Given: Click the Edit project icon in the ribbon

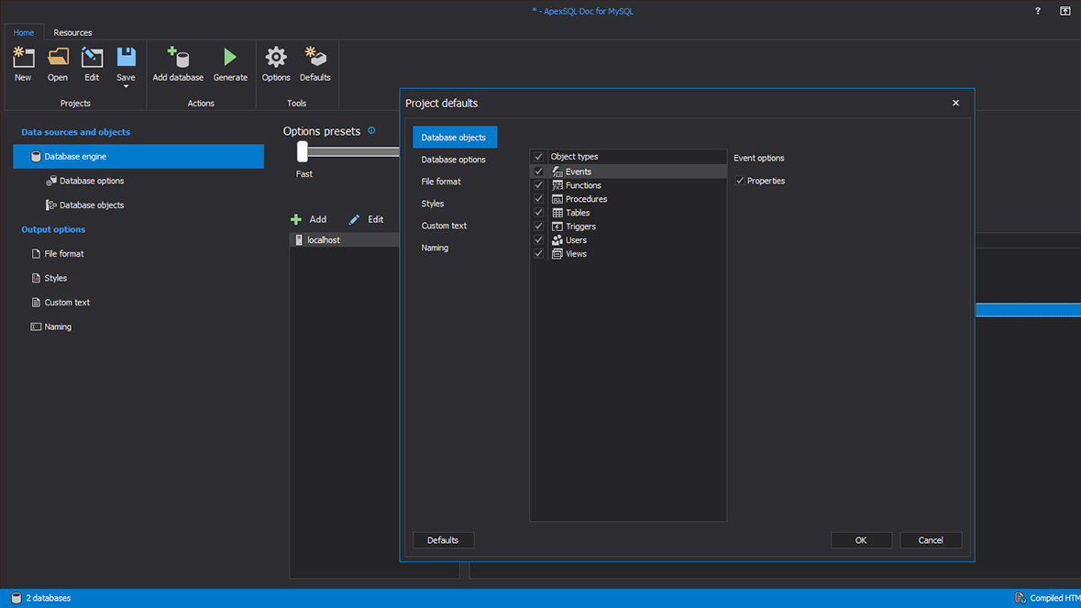Looking at the screenshot, I should pos(91,58).
